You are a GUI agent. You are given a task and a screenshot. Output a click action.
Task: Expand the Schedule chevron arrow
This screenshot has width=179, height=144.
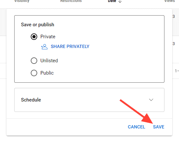click(x=151, y=100)
